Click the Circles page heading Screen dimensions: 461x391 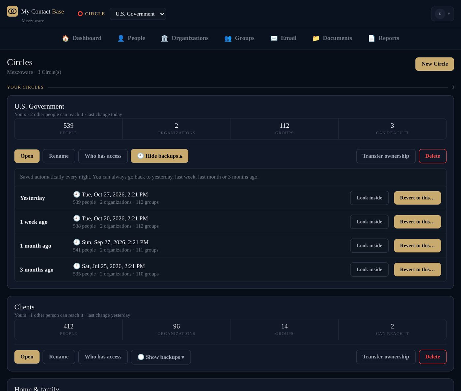click(20, 62)
